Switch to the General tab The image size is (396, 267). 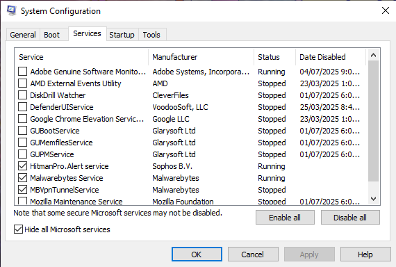pyautogui.click(x=23, y=35)
